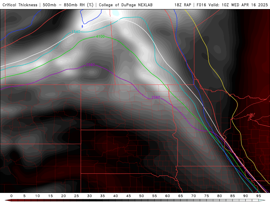270x202 pixels.
Task: Click the '80' colorbar tick label
Action: click(x=220, y=196)
